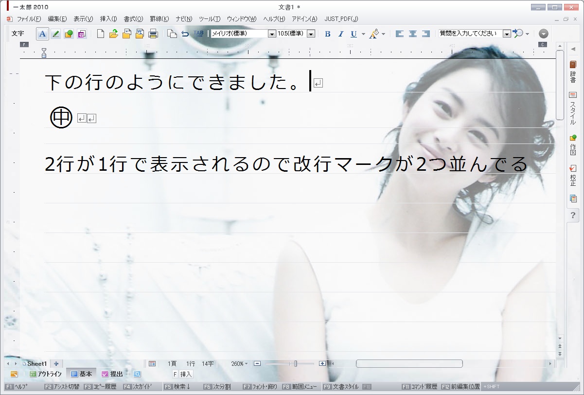584x395 pixels.
Task: Select the ruled-line mode icon
Action: click(x=81, y=34)
